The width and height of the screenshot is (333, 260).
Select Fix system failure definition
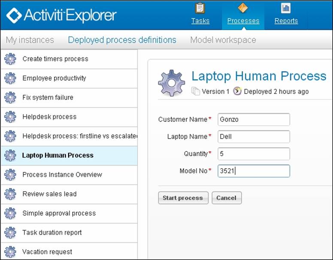(69, 98)
